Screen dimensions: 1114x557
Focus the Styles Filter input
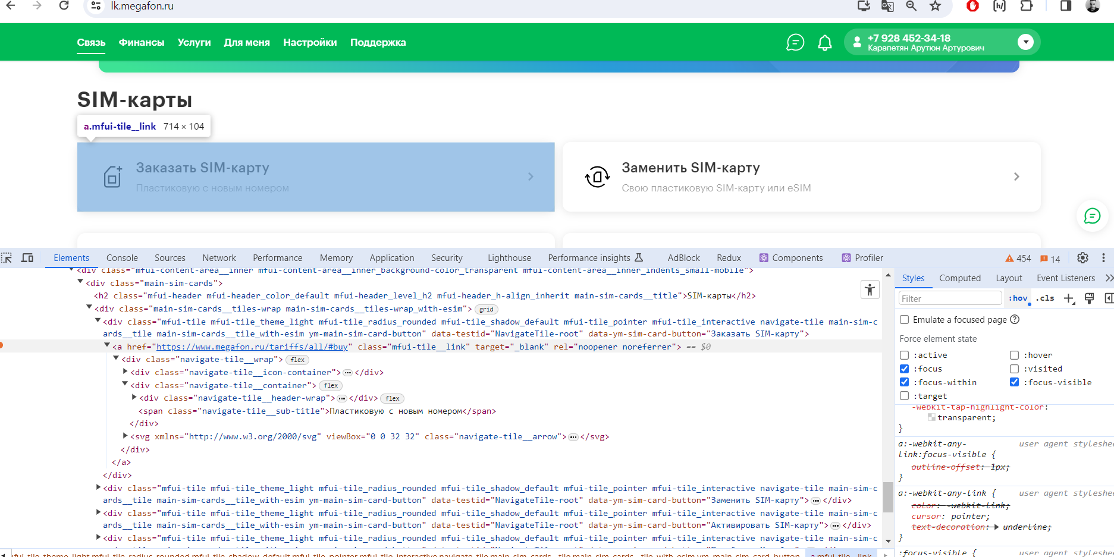(950, 298)
